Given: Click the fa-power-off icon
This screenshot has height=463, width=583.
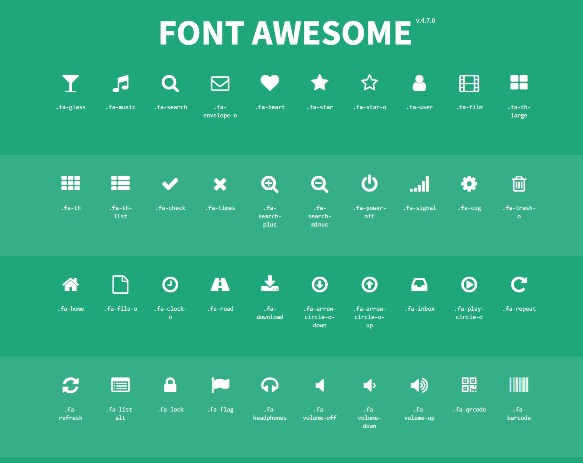Looking at the screenshot, I should pos(370,183).
